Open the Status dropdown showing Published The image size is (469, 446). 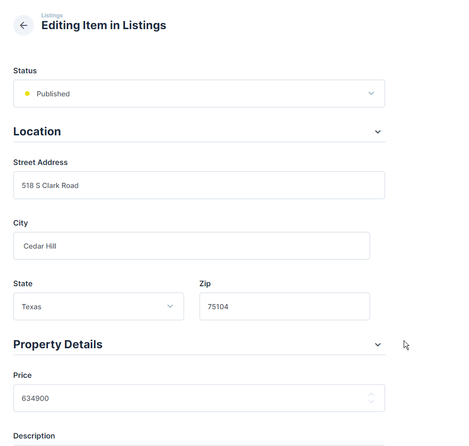[x=199, y=94]
